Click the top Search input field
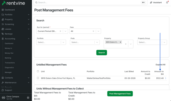 pos(90,3)
